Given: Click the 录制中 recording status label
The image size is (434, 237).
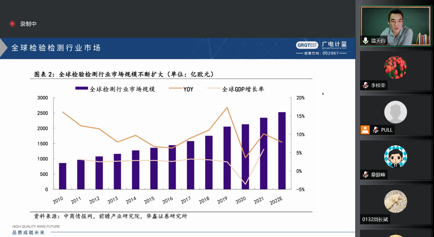Looking at the screenshot, I should tap(28, 24).
